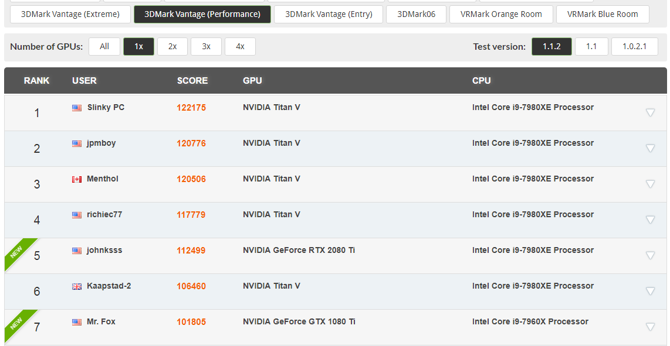Click NVIDIA GeForce RTX 2080 Ti text
This screenshot has width=670, height=346.
click(299, 251)
